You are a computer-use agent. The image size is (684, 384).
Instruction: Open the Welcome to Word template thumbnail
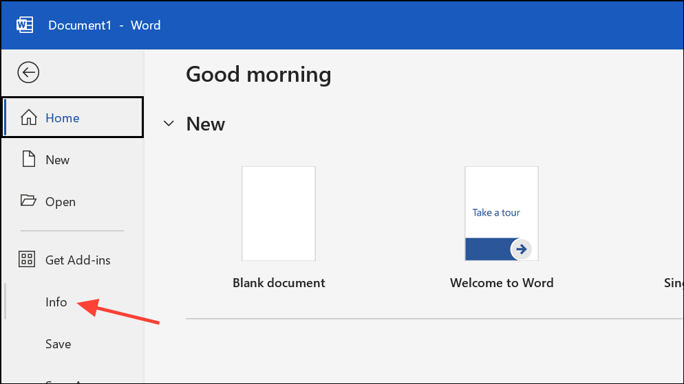501,214
